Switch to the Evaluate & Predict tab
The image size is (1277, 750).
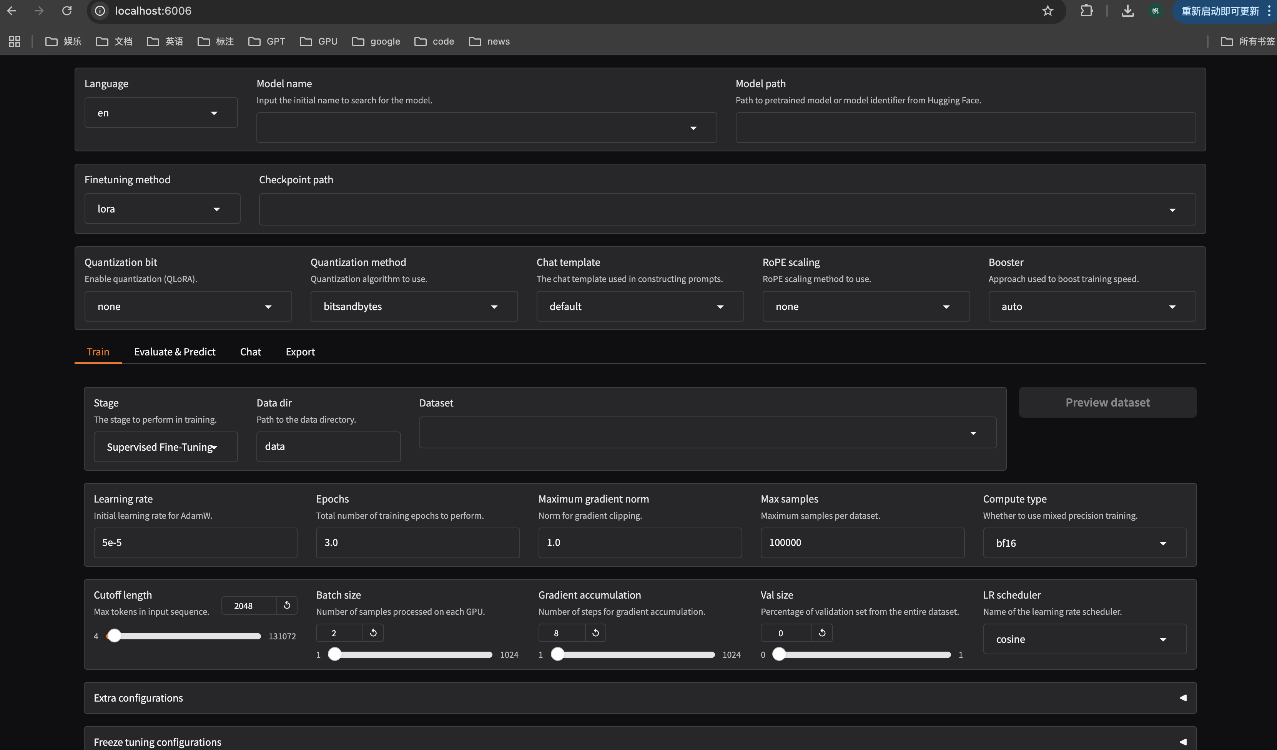(174, 352)
